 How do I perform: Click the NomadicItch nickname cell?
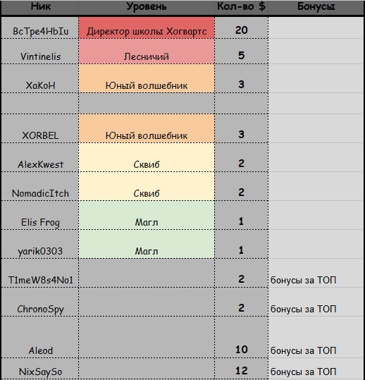[40, 186]
